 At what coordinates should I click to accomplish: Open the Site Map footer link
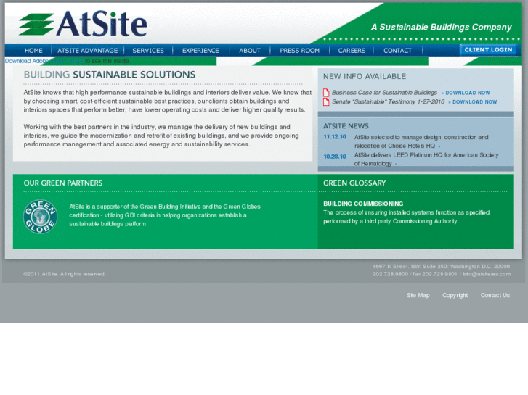click(418, 295)
